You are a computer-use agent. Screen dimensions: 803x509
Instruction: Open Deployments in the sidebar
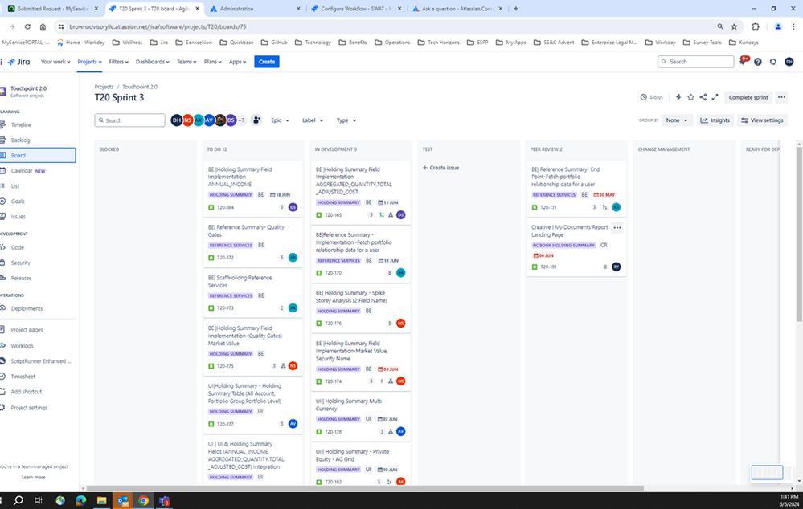point(27,309)
